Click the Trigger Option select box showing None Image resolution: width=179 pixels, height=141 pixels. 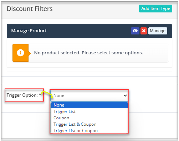[89, 96]
